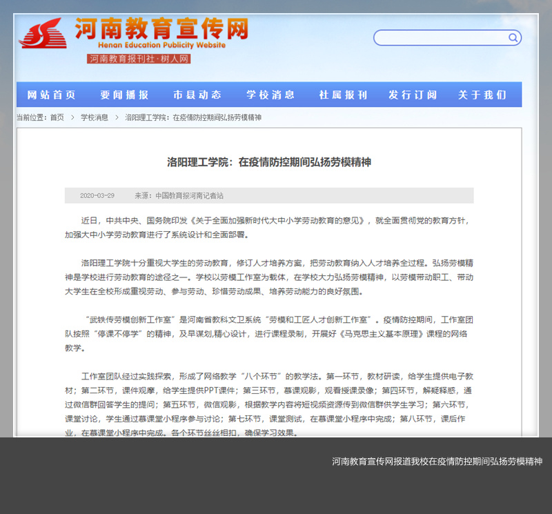Click the red Henan Education site logo
Viewport: 552px width, 514px height.
(43, 34)
